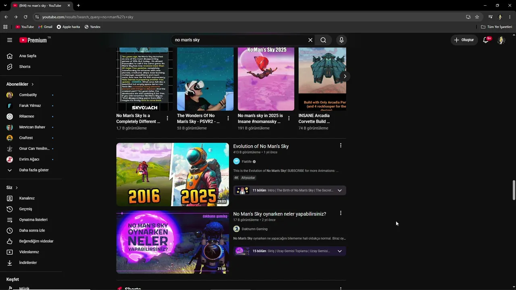Click the İndirilenler download icon

(10, 263)
